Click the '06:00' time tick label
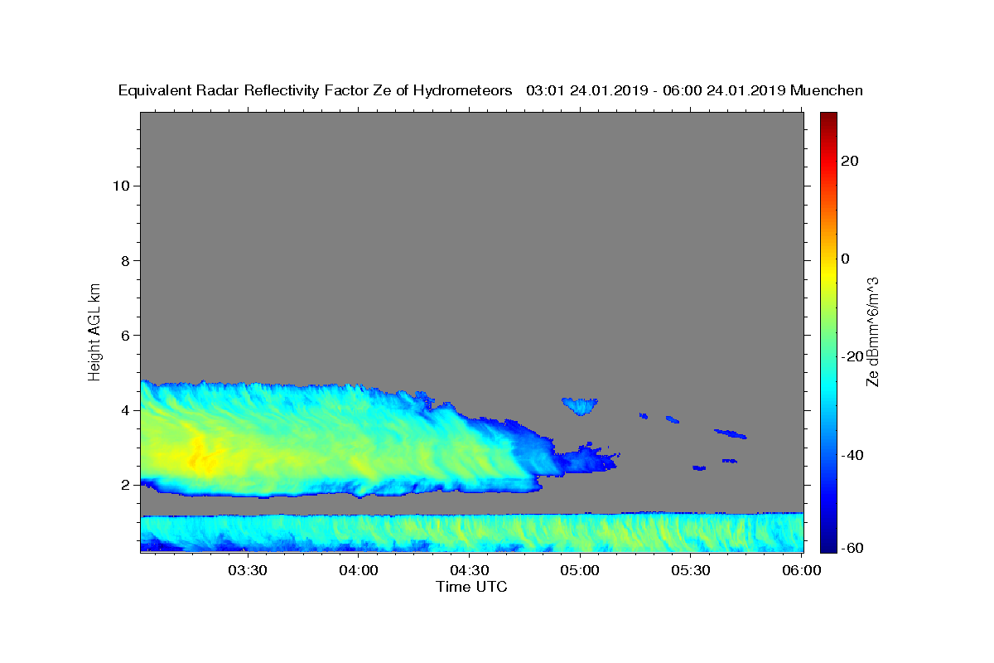The height and width of the screenshot is (663, 994). click(x=802, y=571)
